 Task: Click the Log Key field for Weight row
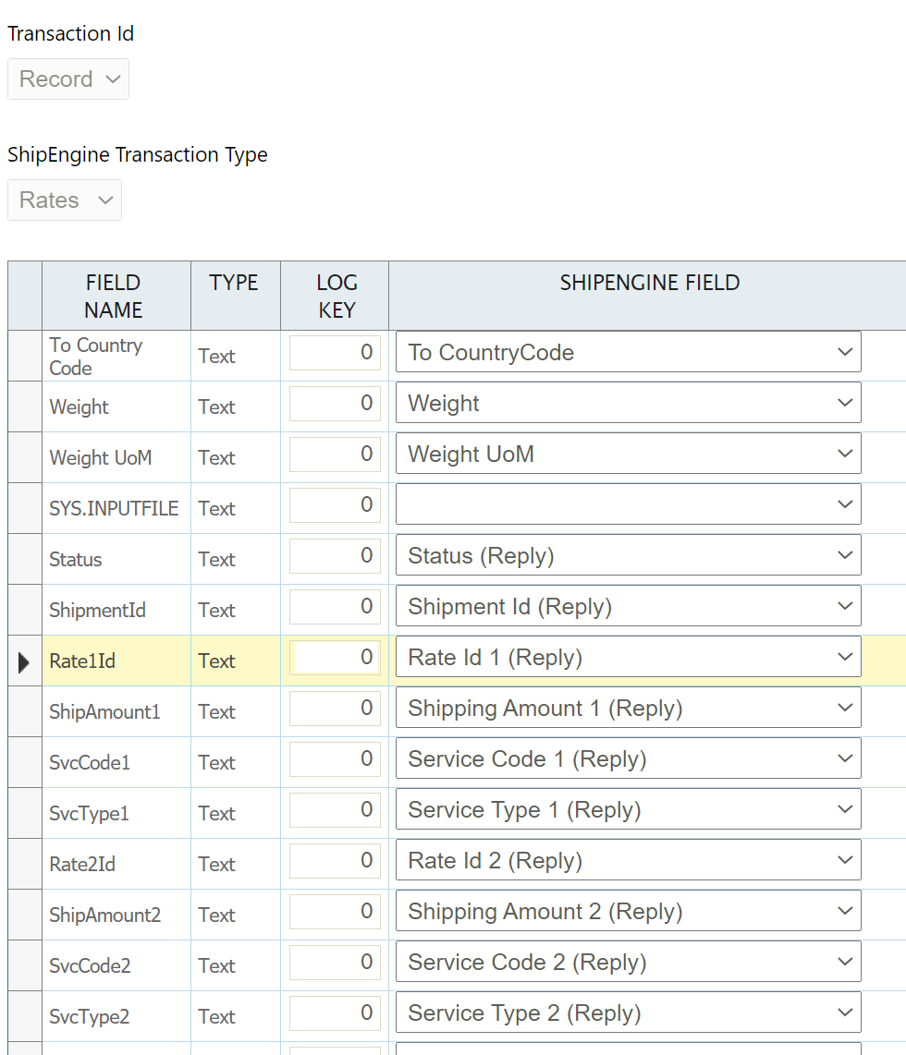coord(335,403)
